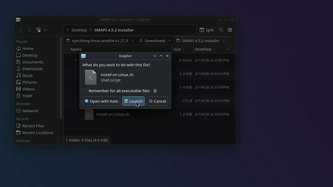Click the install on Linux.sh file icon in list

click(x=89, y=115)
